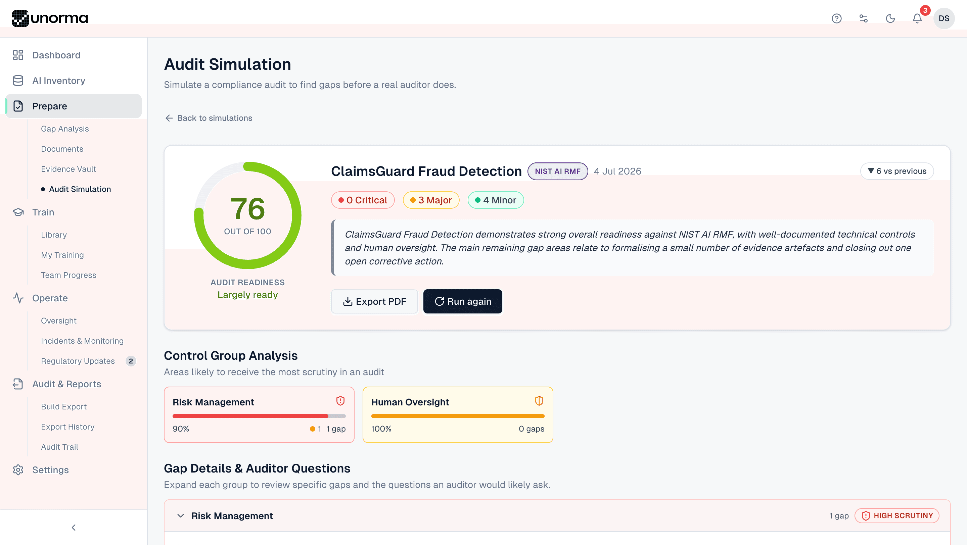Open the preferences sliders icon

[863, 18]
